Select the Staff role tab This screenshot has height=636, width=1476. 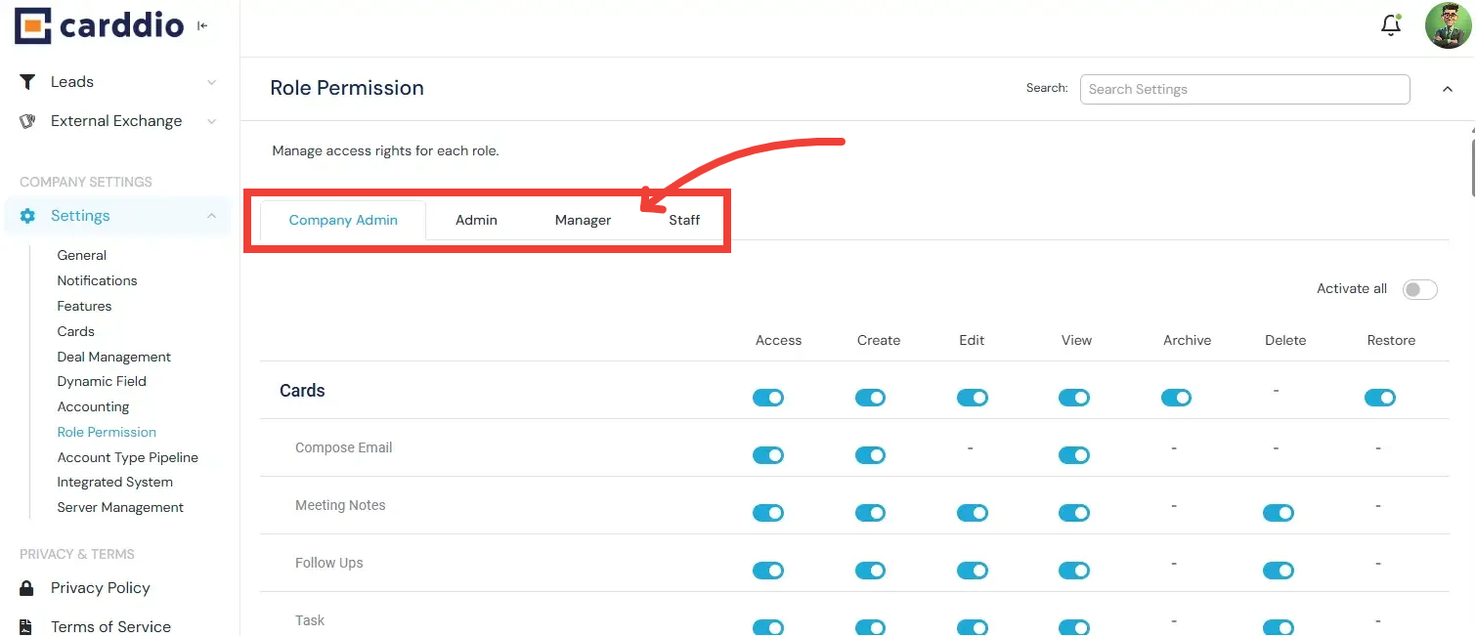[684, 221]
